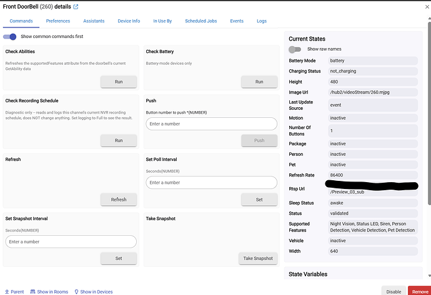The height and width of the screenshot is (295, 431).
Task: Run the Check Abilities command
Action: (x=119, y=82)
